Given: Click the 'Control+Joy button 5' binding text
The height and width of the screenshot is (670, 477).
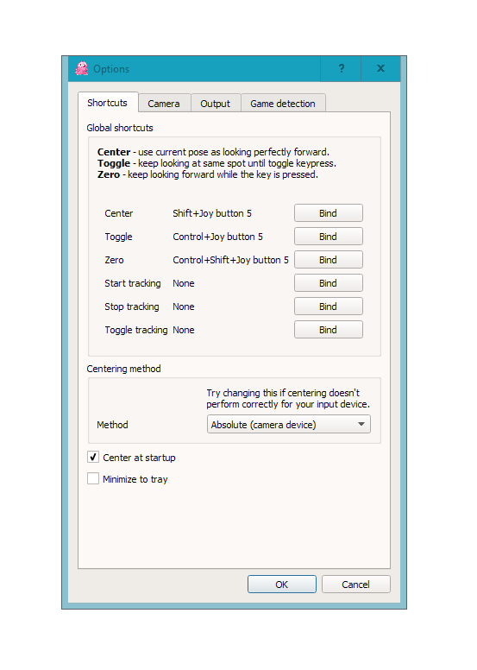Looking at the screenshot, I should click(217, 237).
